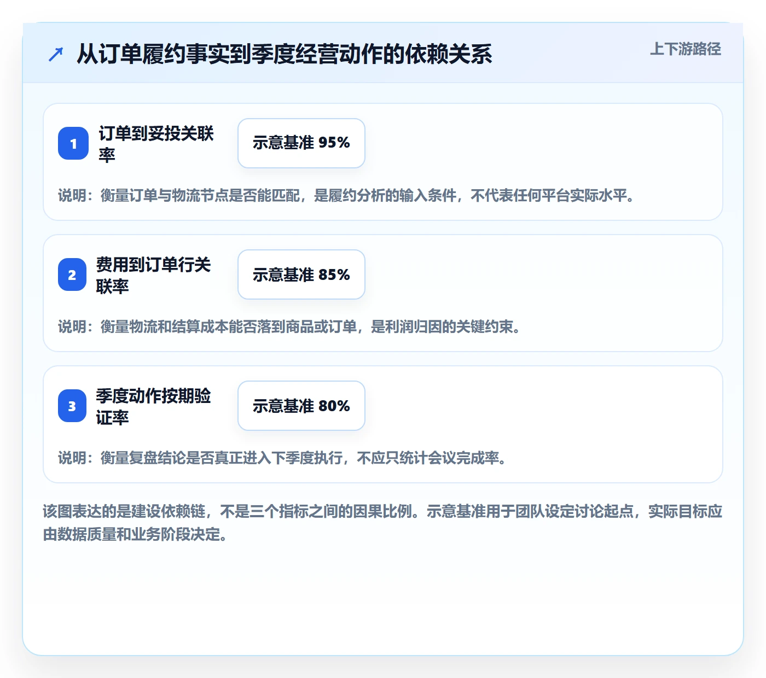Click the 订单到妥投关联率 title
This screenshot has width=766, height=678.
pos(156,144)
